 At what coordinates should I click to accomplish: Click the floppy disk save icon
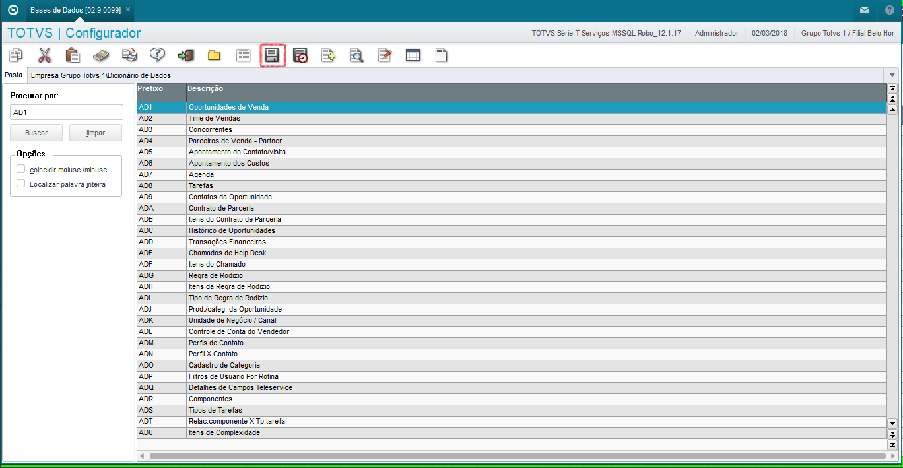272,55
